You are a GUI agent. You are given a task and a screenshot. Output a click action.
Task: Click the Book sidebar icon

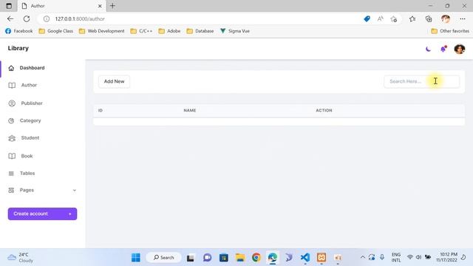(12, 156)
